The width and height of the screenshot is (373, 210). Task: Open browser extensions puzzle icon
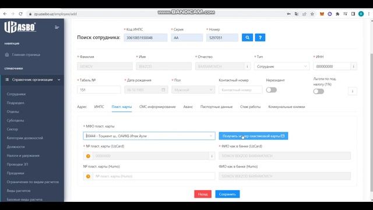coord(337,14)
